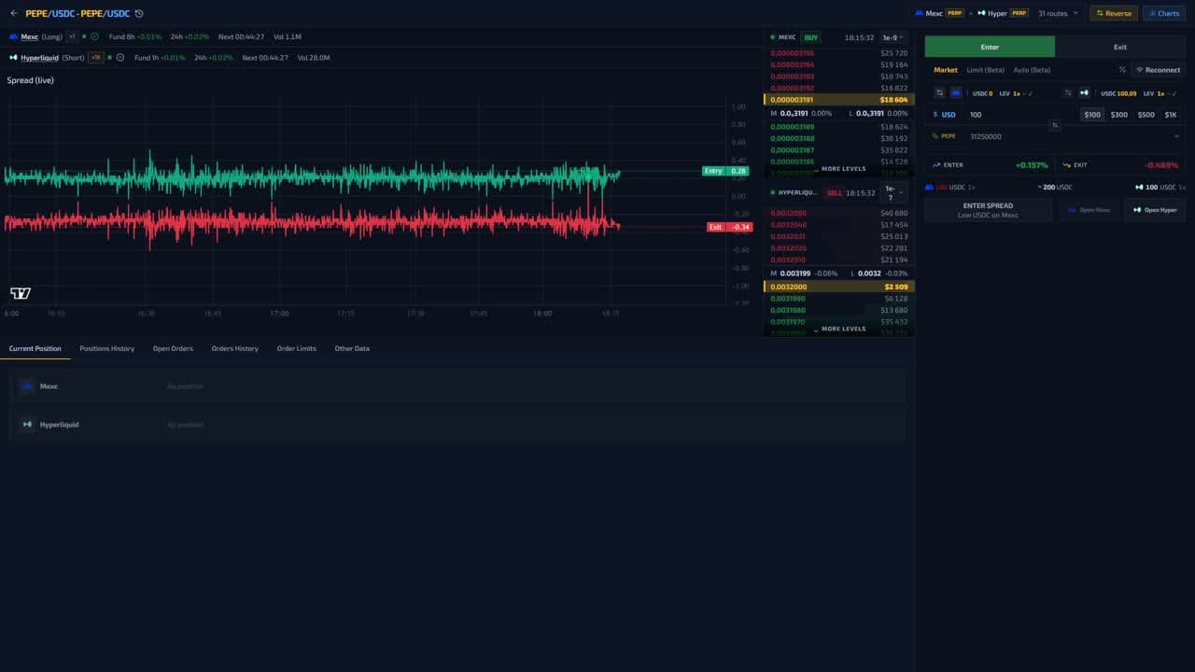Click the EXIT spread trend icon
The height and width of the screenshot is (672, 1195).
[1066, 165]
